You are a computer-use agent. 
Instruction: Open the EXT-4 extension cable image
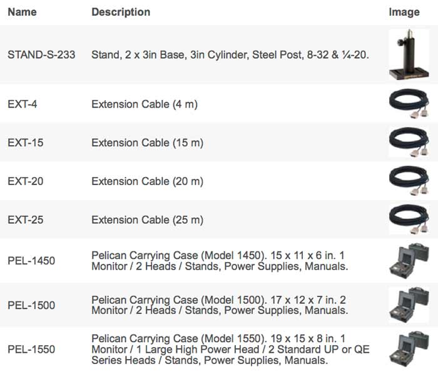409,104
